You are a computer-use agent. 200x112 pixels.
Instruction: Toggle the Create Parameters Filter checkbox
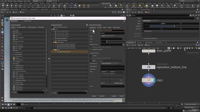12,92
